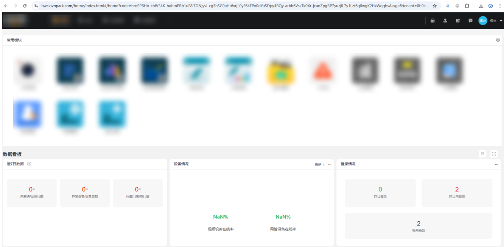Click the 数据看板 list layout icon
504x247 pixels.
tap(483, 154)
